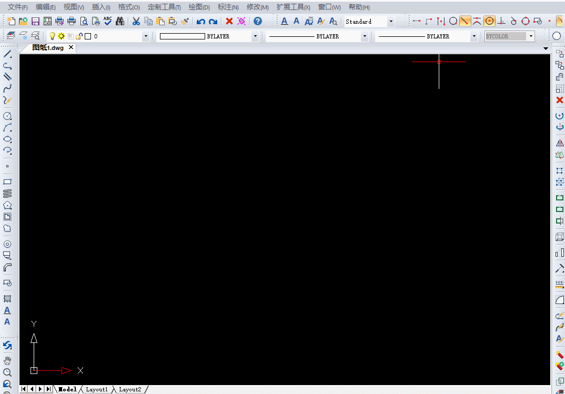Toggle the layer lock padlock icon

click(x=79, y=36)
